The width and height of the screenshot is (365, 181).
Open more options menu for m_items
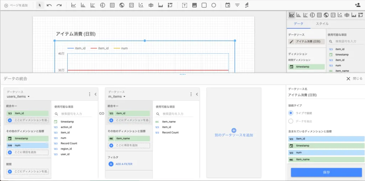pyautogui.click(x=191, y=94)
